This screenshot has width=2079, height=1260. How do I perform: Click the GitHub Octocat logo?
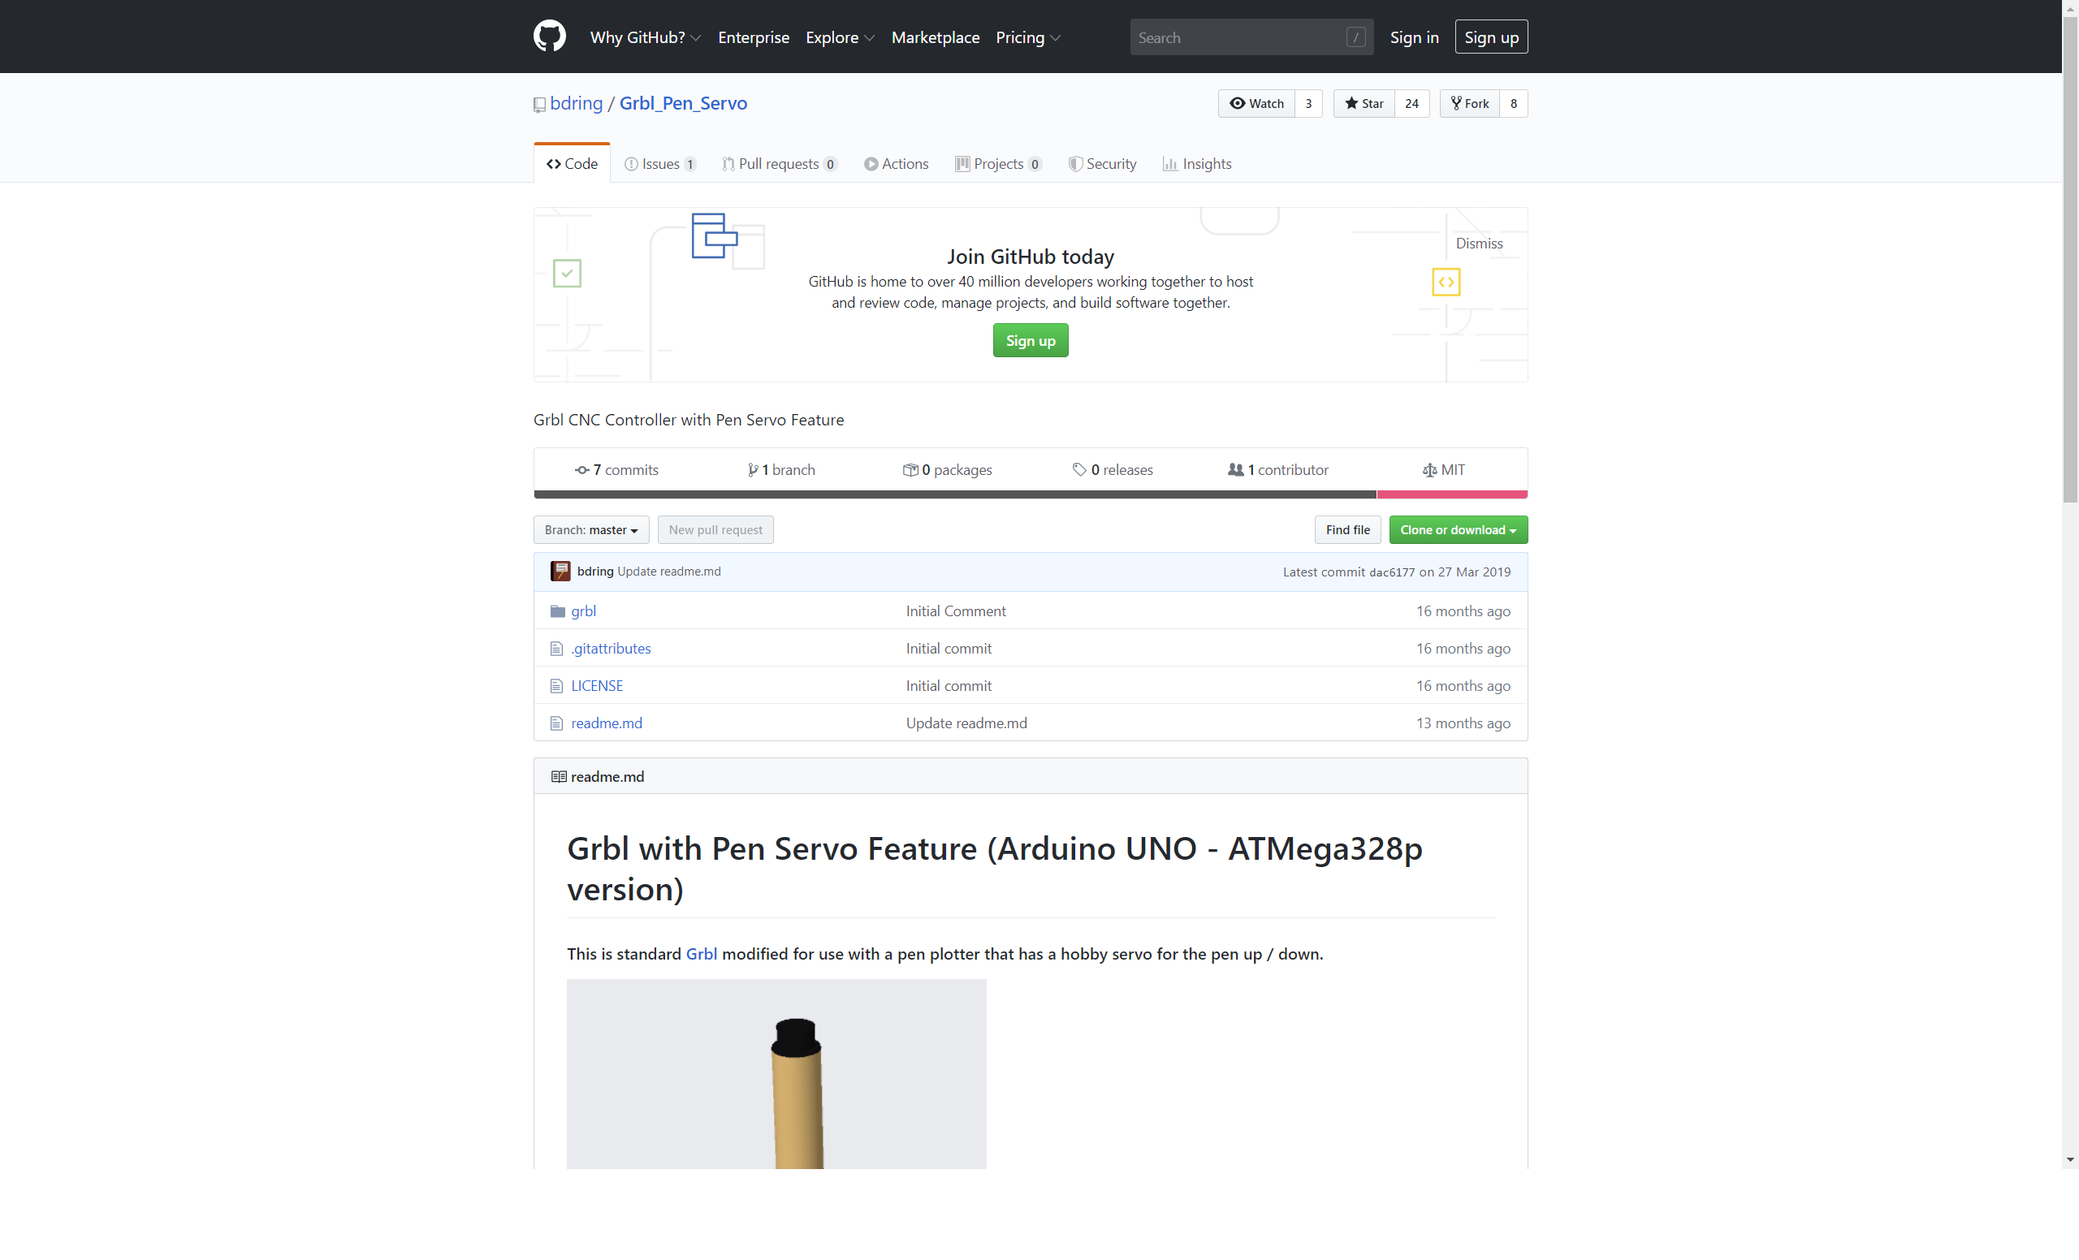coord(549,37)
